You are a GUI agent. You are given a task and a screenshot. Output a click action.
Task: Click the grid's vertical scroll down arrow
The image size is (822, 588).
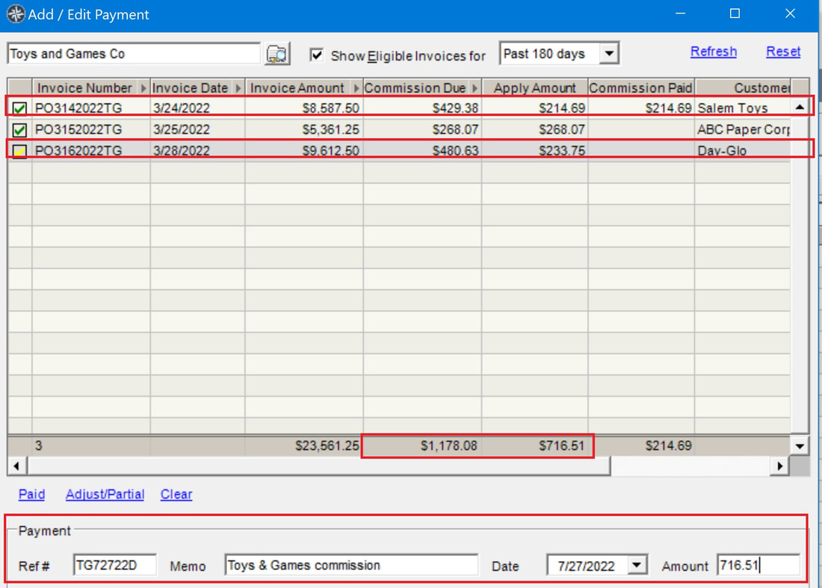[800, 447]
